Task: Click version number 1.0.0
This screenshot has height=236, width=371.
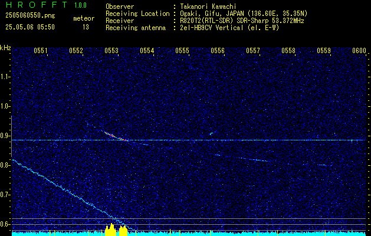Action: click(80, 5)
